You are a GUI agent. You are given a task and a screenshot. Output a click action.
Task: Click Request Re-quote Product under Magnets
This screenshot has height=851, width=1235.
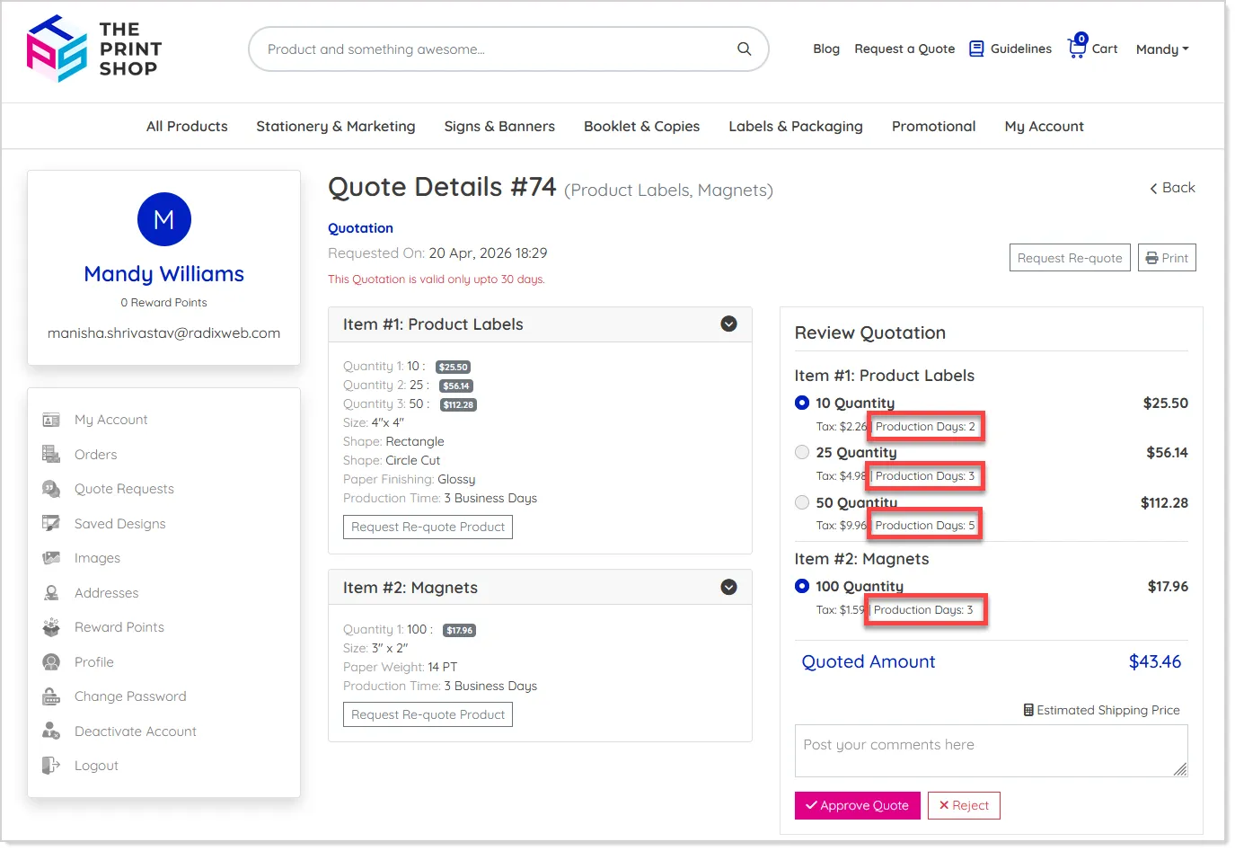pos(428,714)
